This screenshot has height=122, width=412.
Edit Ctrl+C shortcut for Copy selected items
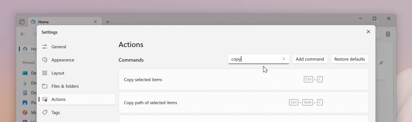point(313,80)
